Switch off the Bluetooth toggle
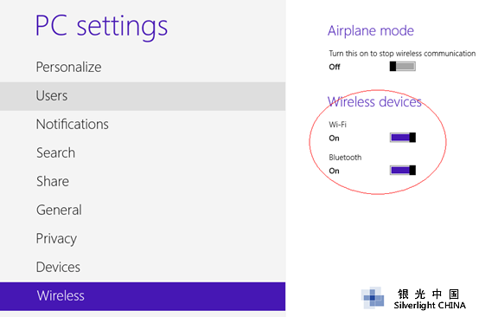 [402, 170]
